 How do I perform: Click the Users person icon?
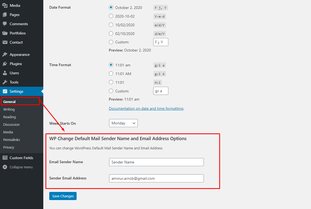(5, 73)
